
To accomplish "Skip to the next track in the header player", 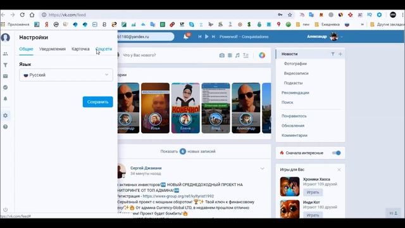I will point(214,37).
